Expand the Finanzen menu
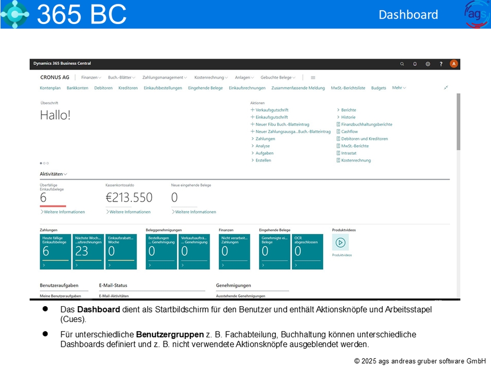Viewport: 491px width, 368px height. point(91,77)
